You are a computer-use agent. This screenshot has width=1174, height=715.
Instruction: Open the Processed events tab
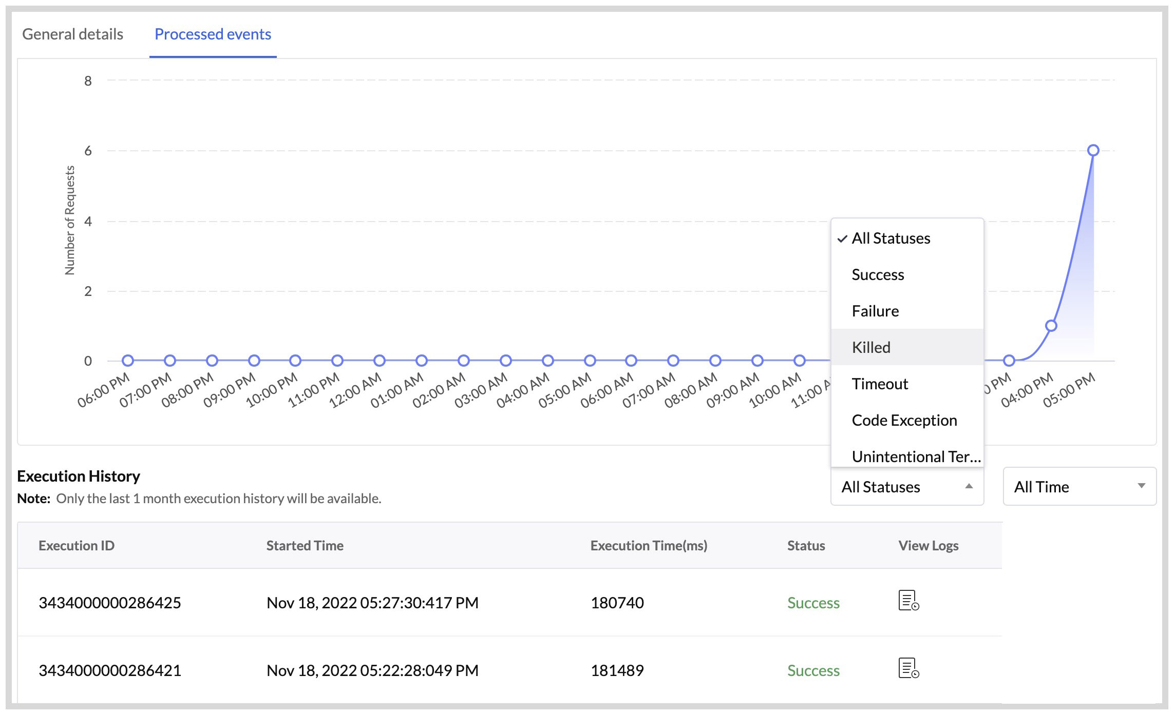(x=213, y=34)
